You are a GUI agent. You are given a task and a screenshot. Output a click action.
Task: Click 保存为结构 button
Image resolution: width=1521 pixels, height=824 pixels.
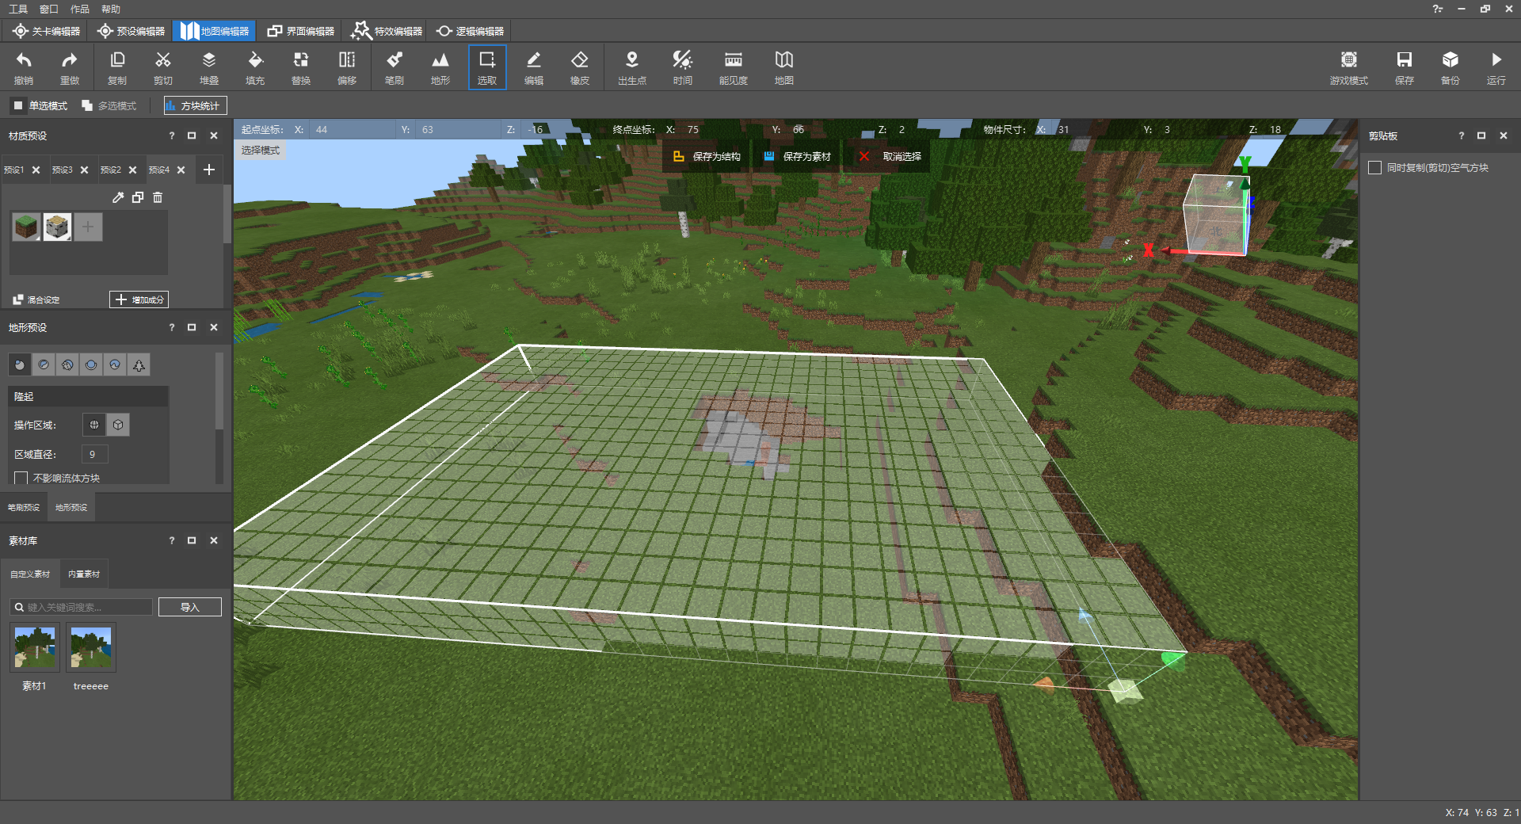coord(707,156)
